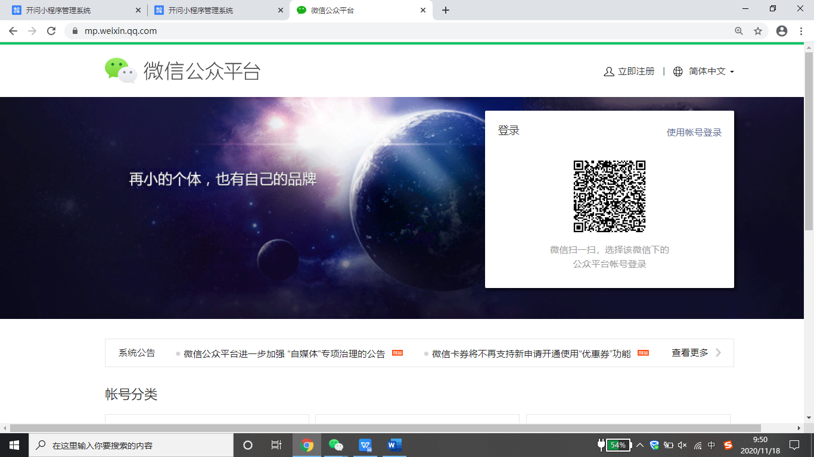Image resolution: width=814 pixels, height=457 pixels.
Task: Close the 微信公众平台 tab
Action: tap(423, 10)
